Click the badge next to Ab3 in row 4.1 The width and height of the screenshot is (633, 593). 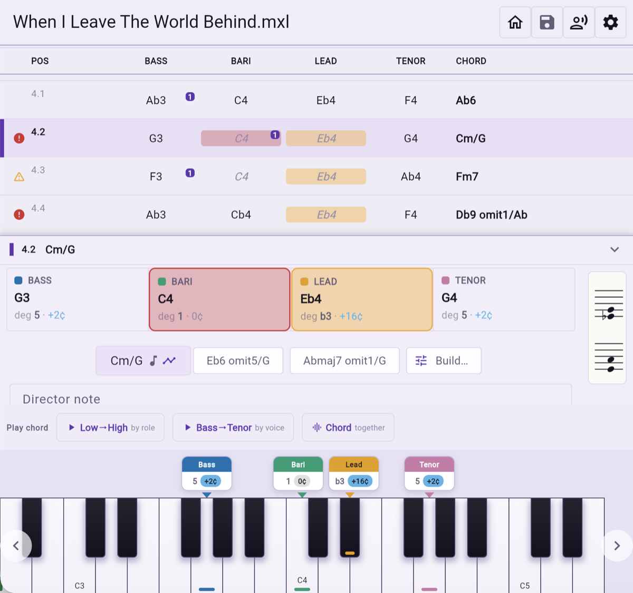(190, 96)
